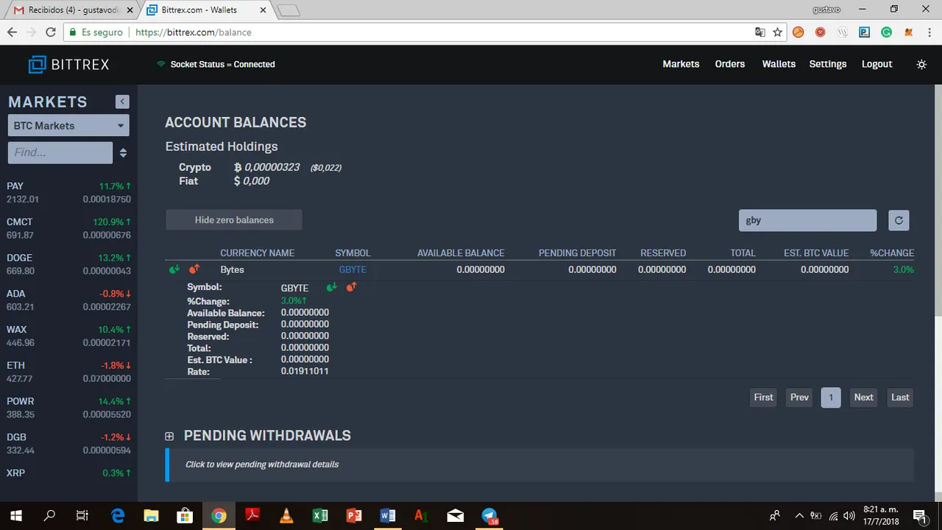
Task: Click the orange withdraw icon beside the GBYTE symbol detail
Action: coord(351,286)
